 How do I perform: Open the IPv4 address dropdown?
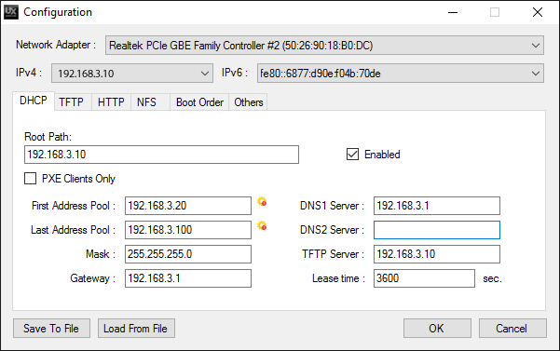pos(132,74)
